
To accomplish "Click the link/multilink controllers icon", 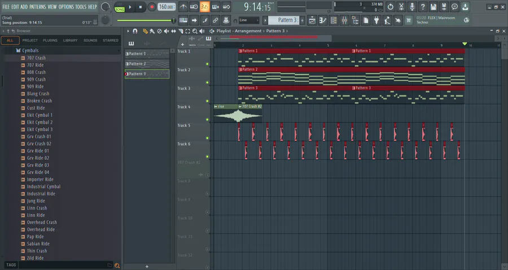I will (x=216, y=20).
